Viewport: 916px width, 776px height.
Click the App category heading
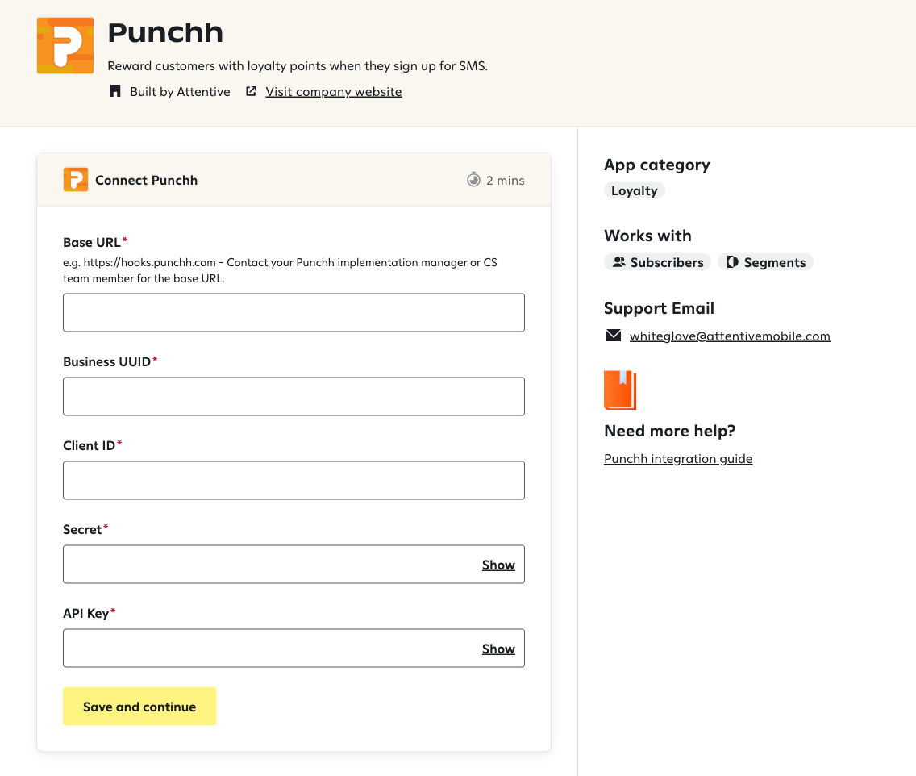[x=657, y=165]
